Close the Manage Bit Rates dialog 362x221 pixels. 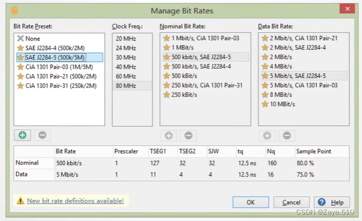[x=347, y=9]
